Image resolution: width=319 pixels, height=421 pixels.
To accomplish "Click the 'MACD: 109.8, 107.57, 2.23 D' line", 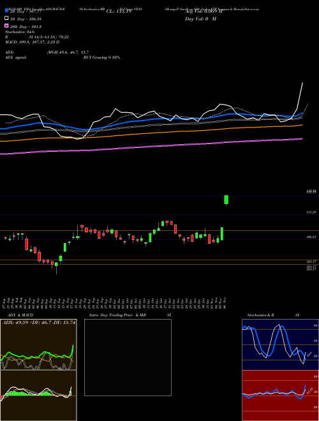I will [x=33, y=42].
